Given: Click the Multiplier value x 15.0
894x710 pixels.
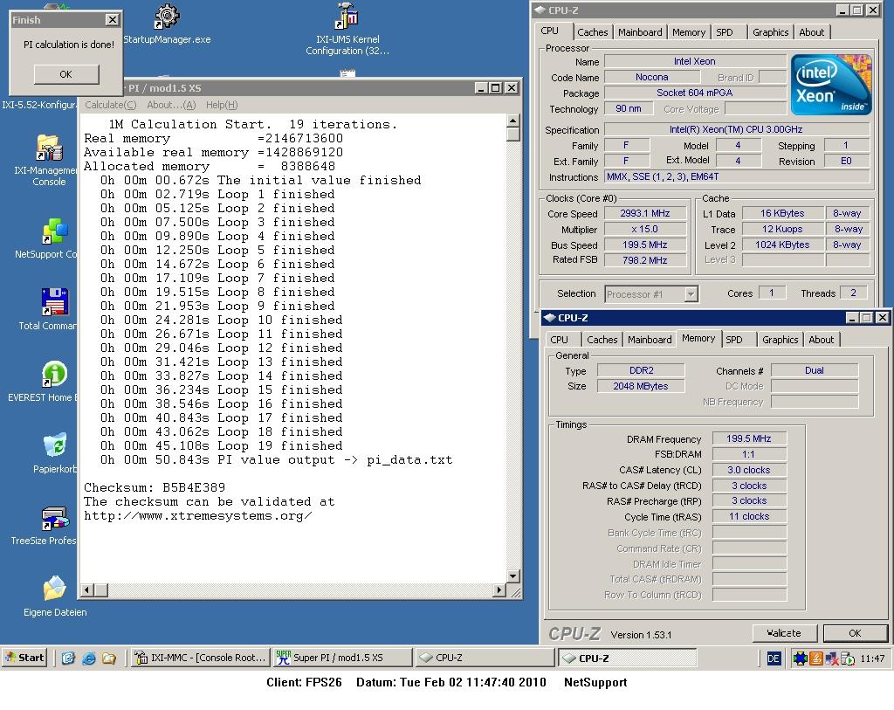Looking at the screenshot, I should [645, 230].
